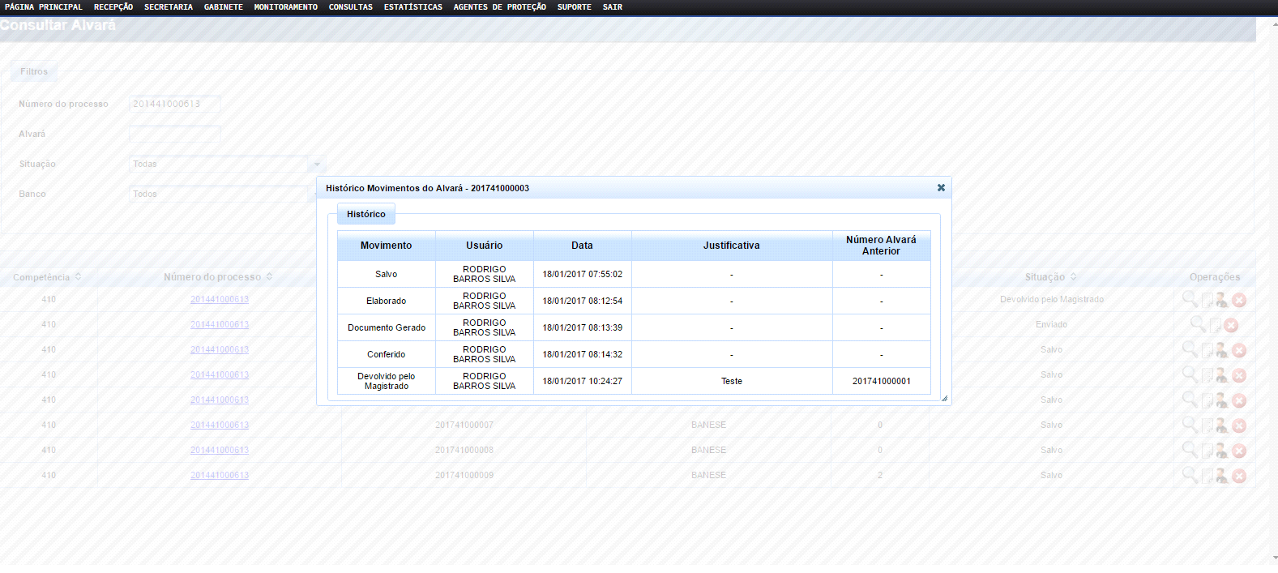
Task: Click document icon in Enviado row
Action: click(x=1215, y=325)
